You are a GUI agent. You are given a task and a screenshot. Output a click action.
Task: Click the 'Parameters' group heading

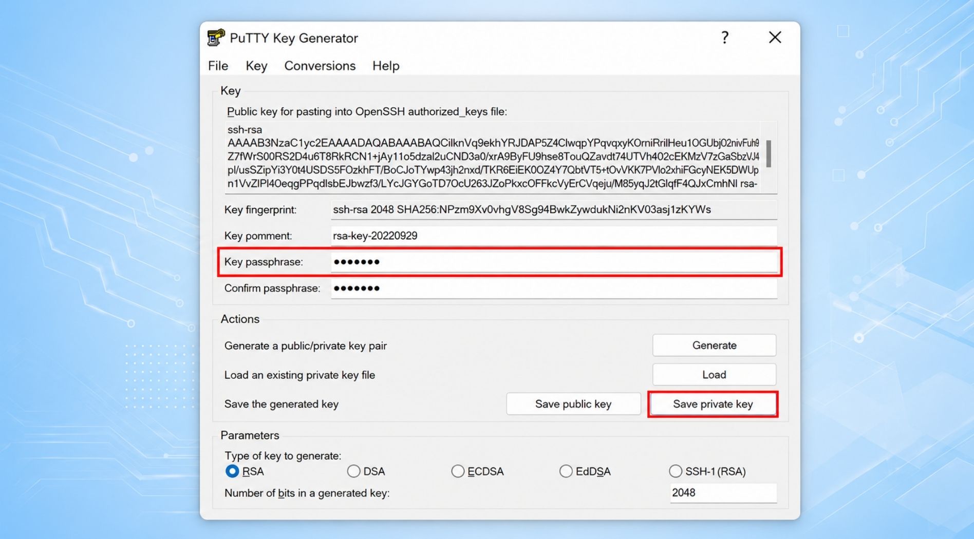[x=250, y=435]
